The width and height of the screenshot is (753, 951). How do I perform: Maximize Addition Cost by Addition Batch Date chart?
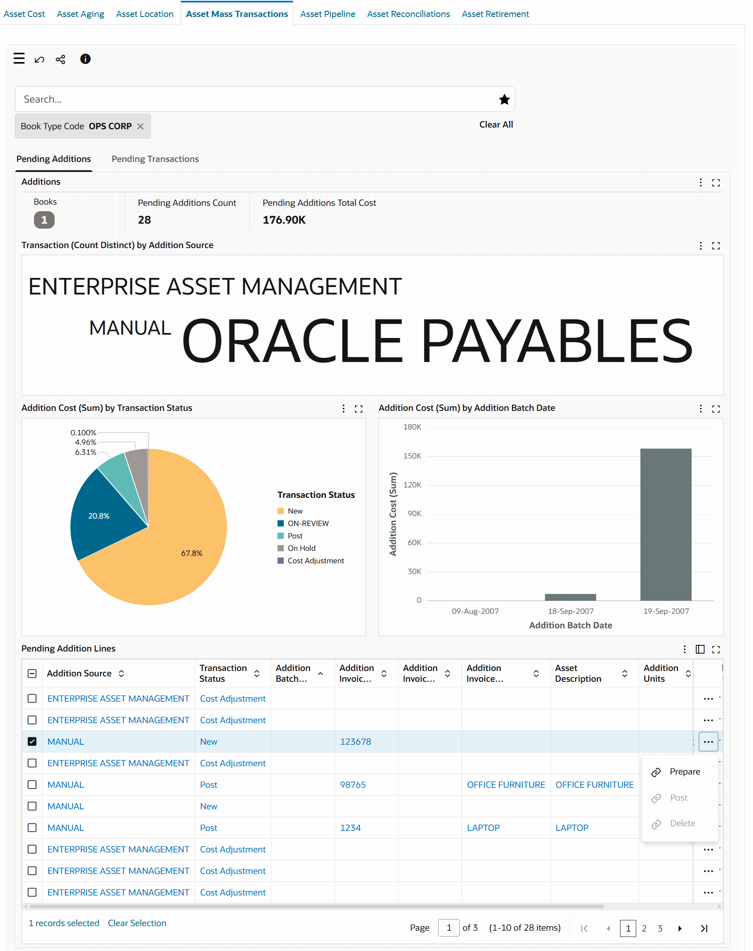point(717,409)
